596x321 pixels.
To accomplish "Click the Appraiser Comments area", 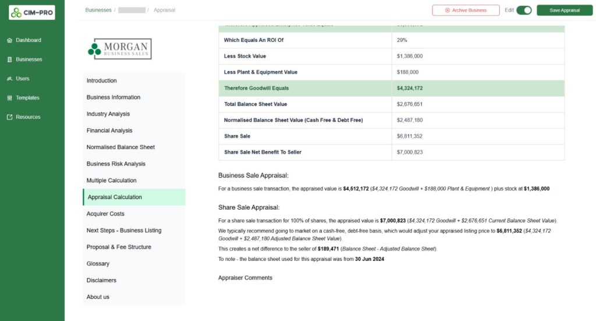I will (x=245, y=278).
